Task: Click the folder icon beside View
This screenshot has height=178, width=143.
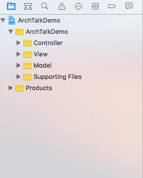Action: (x=27, y=54)
